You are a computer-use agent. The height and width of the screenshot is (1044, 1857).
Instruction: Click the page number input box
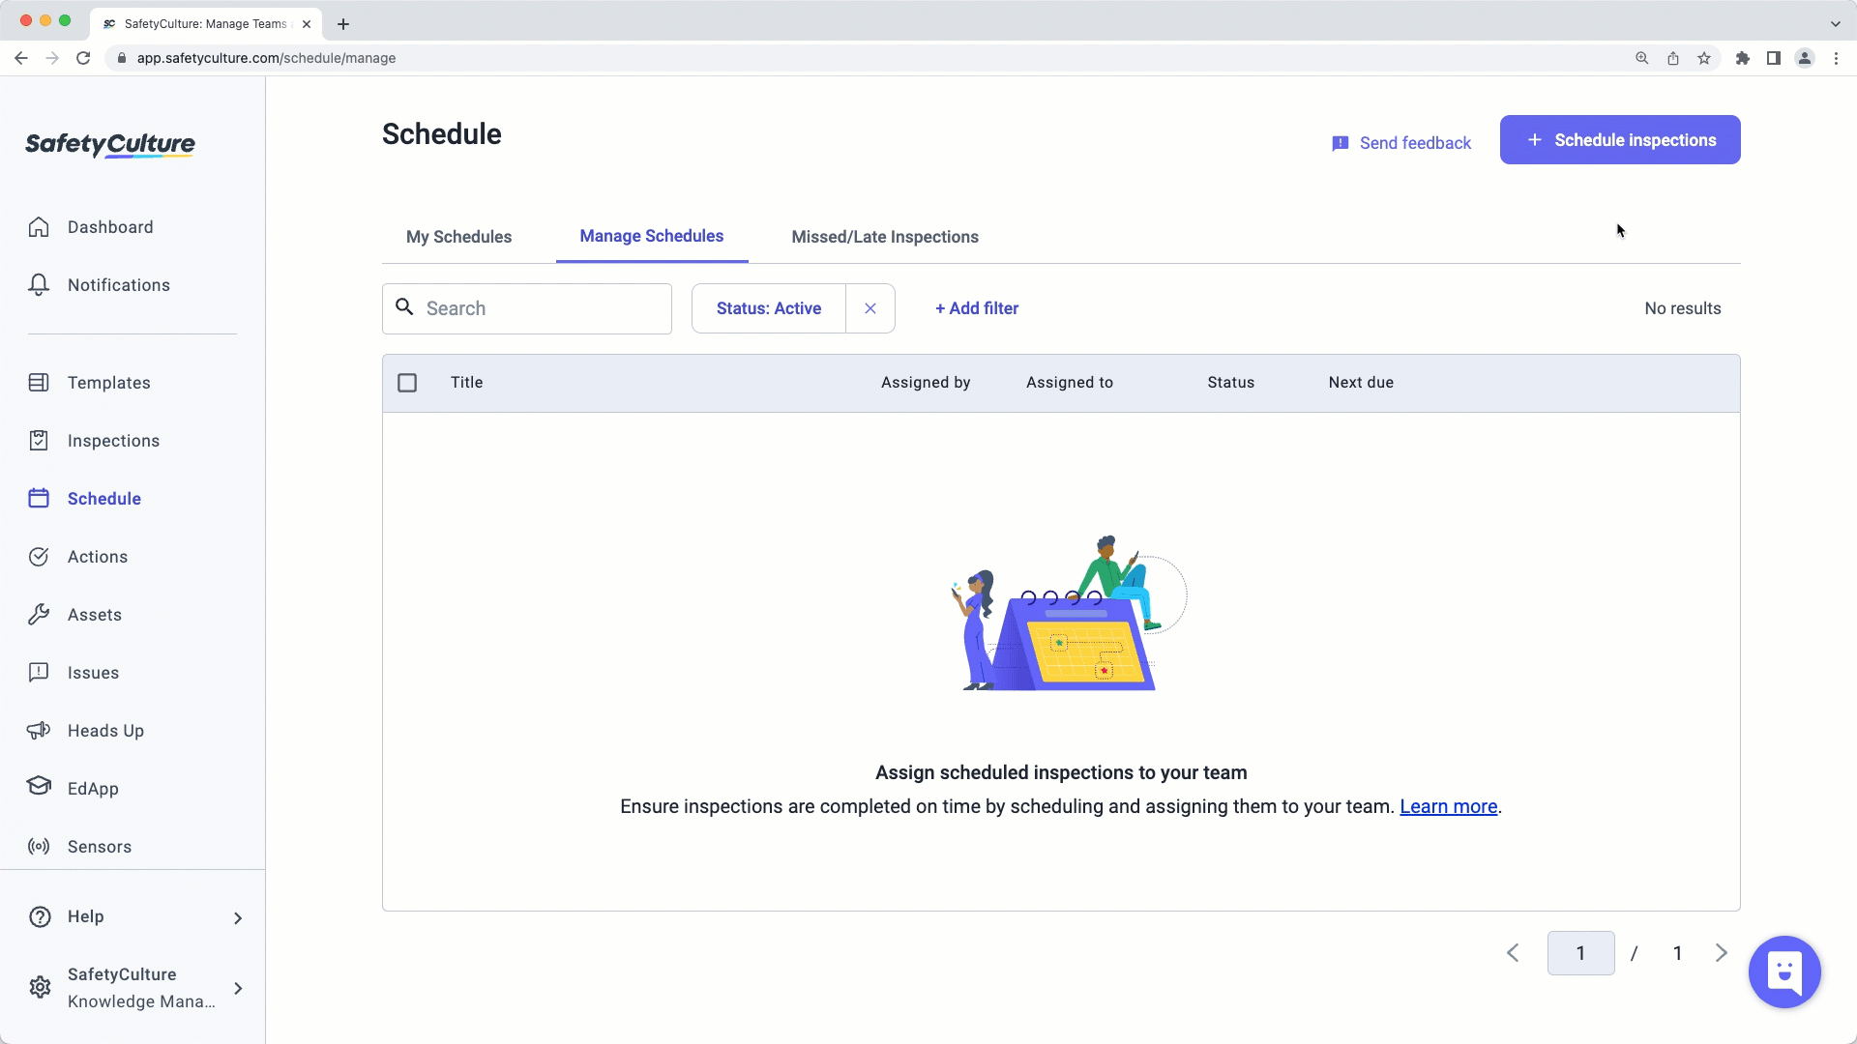(1580, 953)
